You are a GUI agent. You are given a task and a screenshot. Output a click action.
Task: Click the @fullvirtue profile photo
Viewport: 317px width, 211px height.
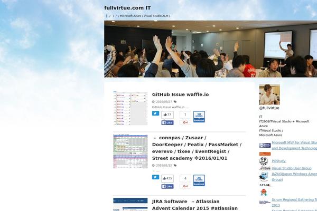tap(269, 94)
